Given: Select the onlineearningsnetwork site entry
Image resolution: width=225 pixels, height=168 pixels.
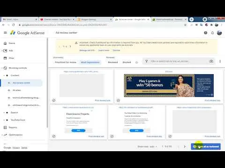Looking at the screenshot, I should pyautogui.click(x=26, y=105).
